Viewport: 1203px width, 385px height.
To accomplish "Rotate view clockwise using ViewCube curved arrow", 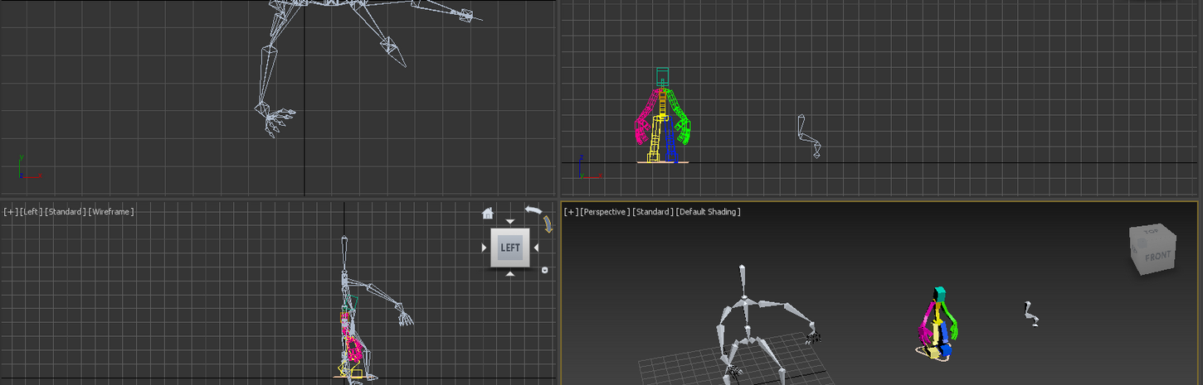I will (x=548, y=224).
